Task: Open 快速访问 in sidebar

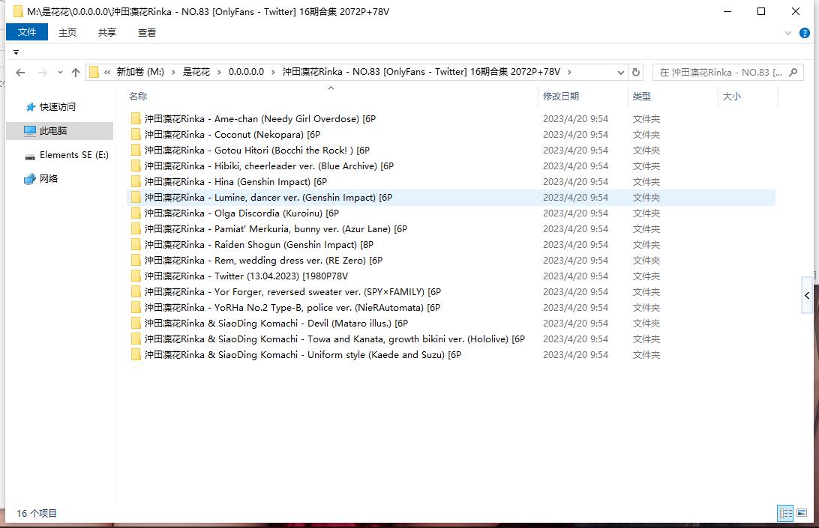Action: (x=57, y=107)
